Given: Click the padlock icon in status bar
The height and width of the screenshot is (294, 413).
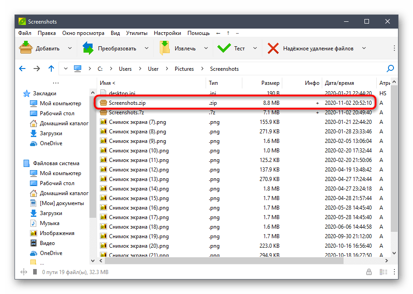Looking at the screenshot, I should (x=369, y=272).
